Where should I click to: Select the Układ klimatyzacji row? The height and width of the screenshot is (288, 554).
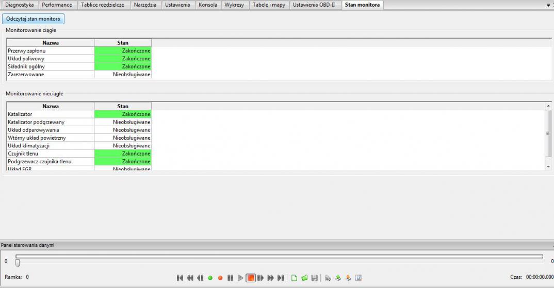(79, 146)
